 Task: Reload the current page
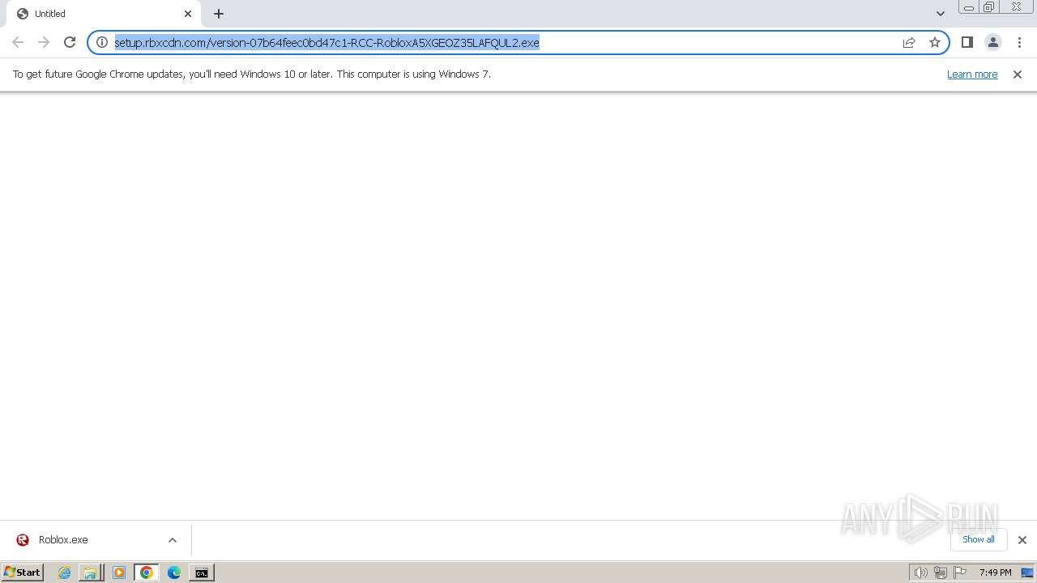70,42
